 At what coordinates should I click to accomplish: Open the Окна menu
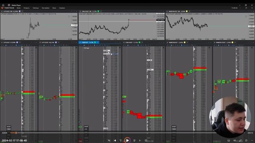(x=54, y=8)
